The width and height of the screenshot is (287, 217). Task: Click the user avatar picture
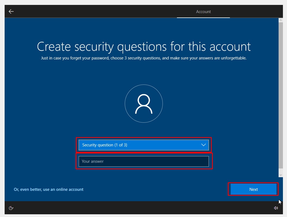coord(144,104)
